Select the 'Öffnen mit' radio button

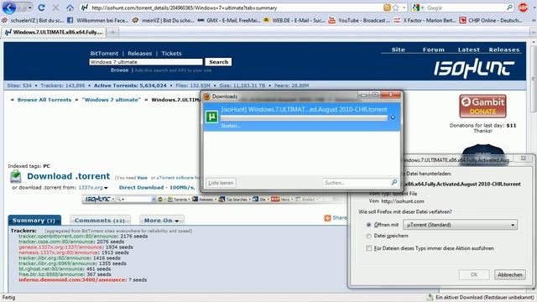368,225
